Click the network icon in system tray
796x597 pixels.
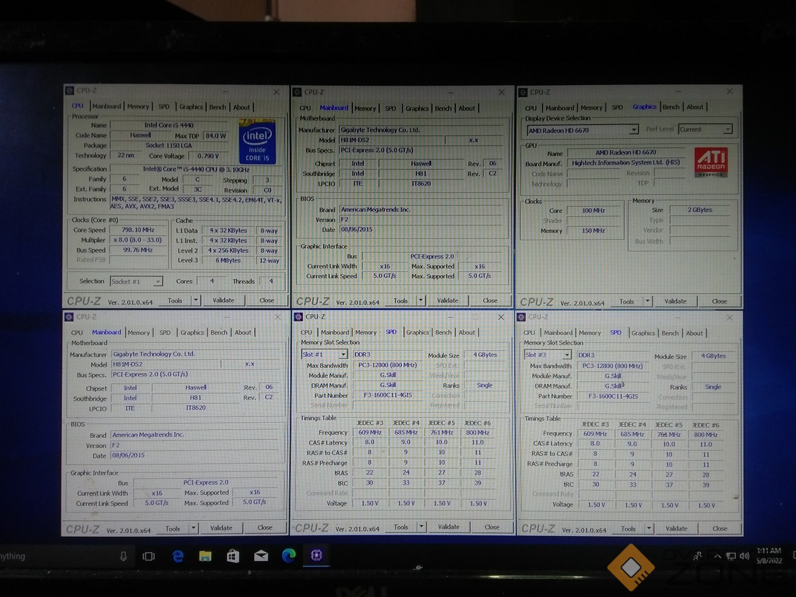coord(731,556)
